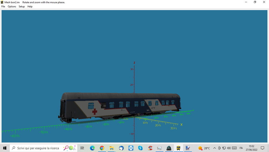269x152 pixels.
Task: Open the touch keyboard tray icon
Action: (234, 148)
